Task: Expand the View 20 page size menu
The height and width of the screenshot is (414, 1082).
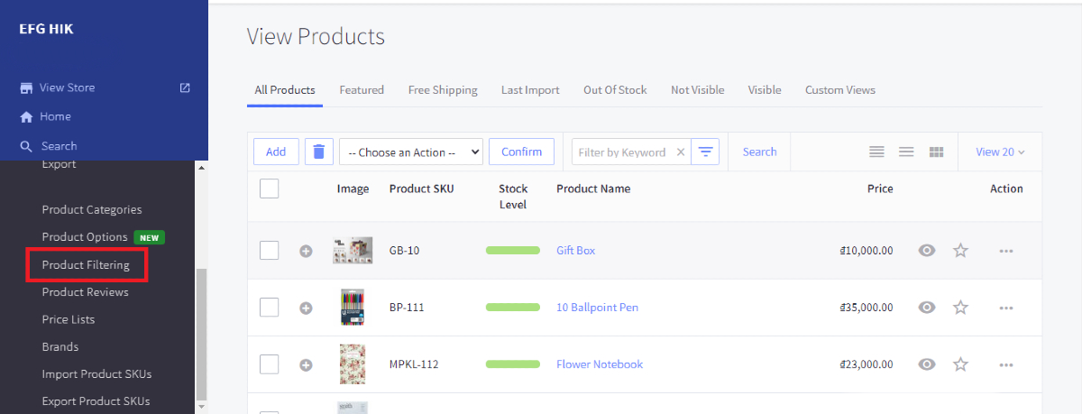Action: [x=1000, y=152]
